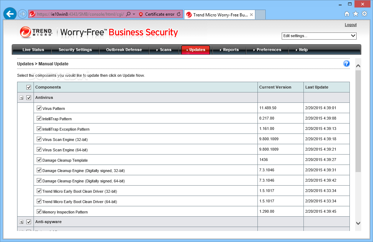Uncheck the Anti-spyware group checkbox
The width and height of the screenshot is (373, 242).
tap(29, 222)
